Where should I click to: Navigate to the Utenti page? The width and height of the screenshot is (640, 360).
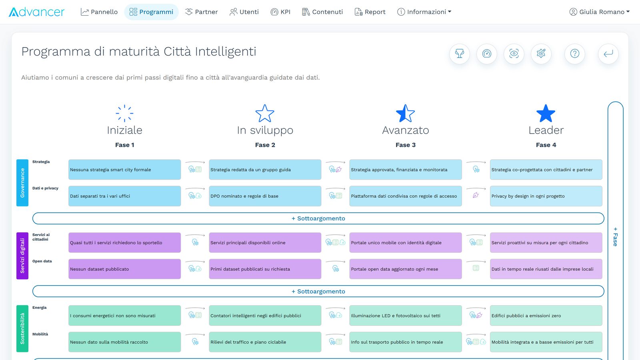tap(244, 12)
